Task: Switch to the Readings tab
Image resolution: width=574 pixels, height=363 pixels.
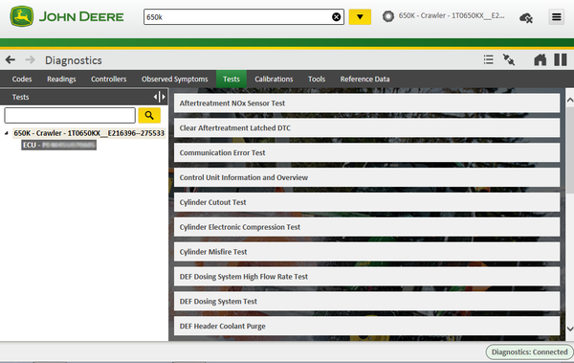Action: click(61, 79)
